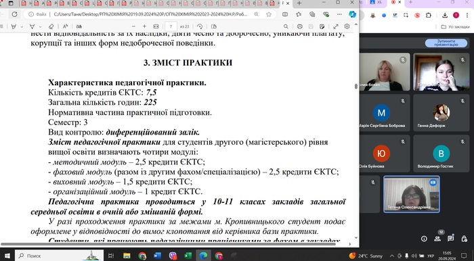Rotate the PDF page with rotate icon
The image size is (474, 261).
(x=200, y=26)
